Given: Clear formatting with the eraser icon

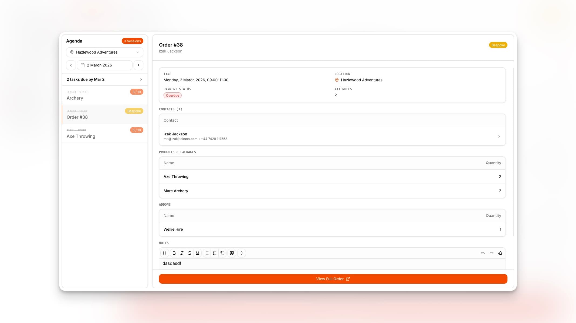Looking at the screenshot, I should (x=500, y=253).
